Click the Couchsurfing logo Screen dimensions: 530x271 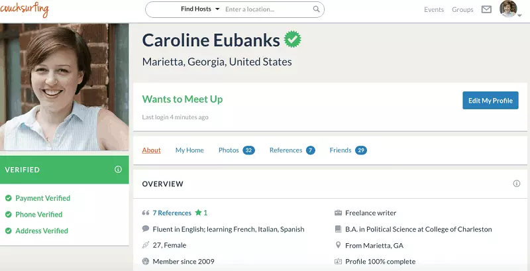(25, 9)
